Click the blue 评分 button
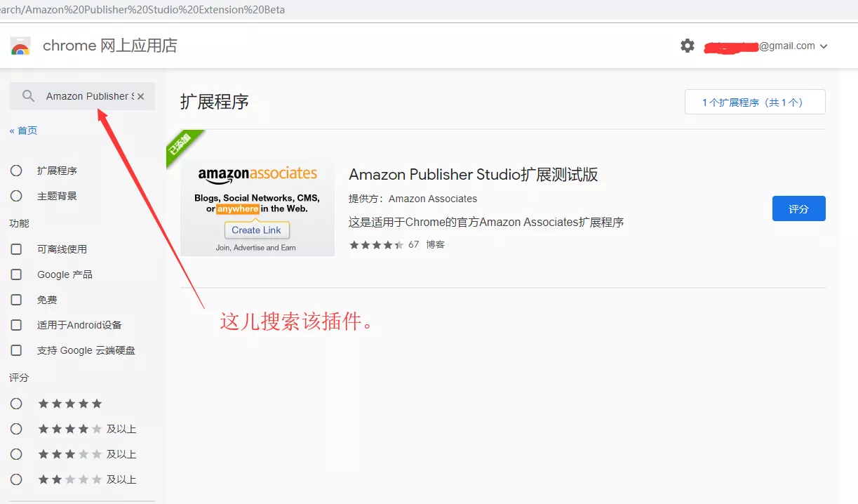 pyautogui.click(x=798, y=208)
